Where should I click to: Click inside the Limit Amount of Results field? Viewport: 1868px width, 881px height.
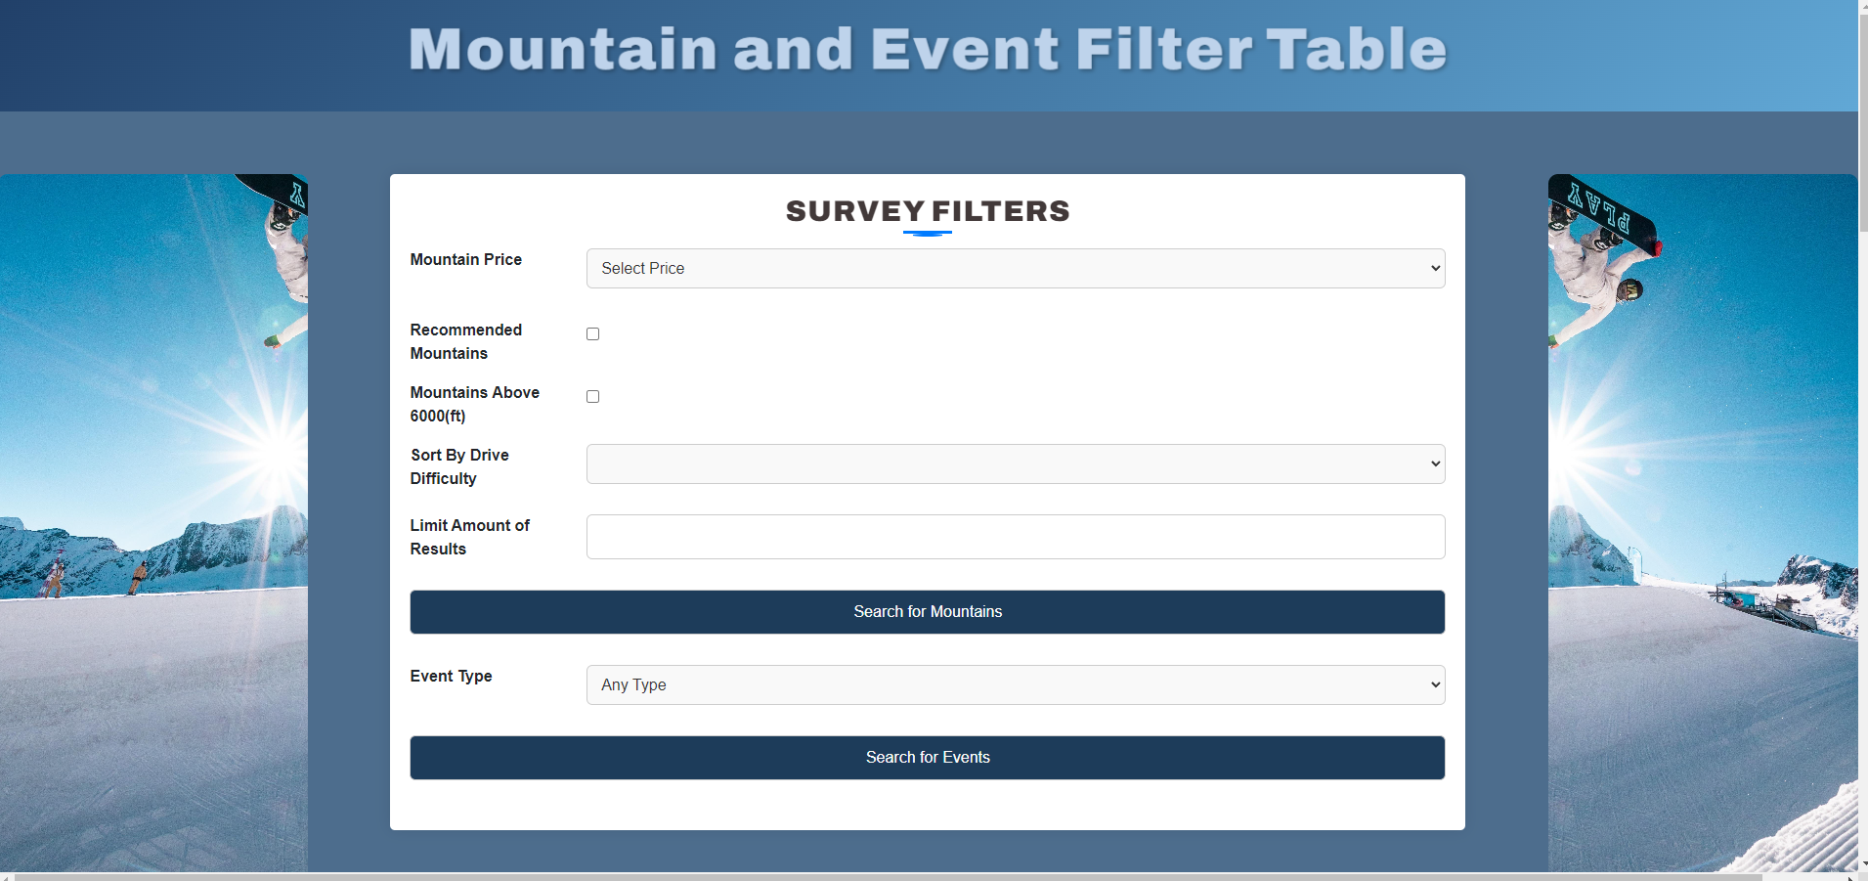(1015, 536)
